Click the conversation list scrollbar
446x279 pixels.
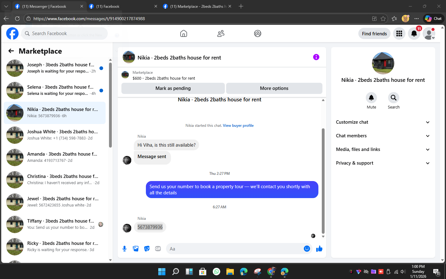pos(110,105)
